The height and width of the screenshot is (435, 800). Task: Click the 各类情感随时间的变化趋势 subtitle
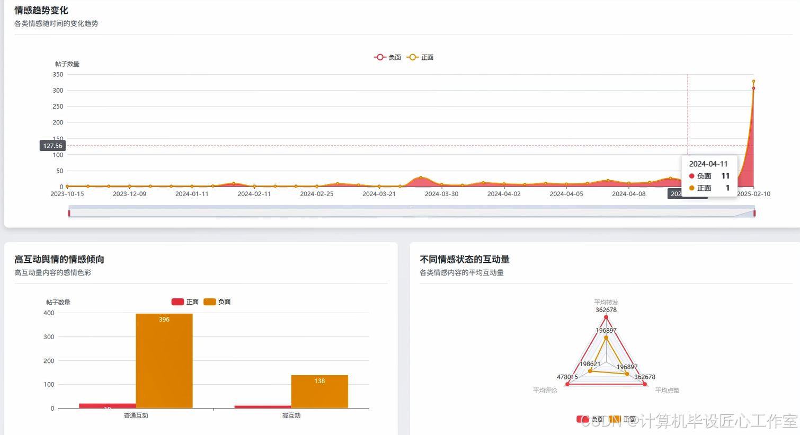coord(56,23)
